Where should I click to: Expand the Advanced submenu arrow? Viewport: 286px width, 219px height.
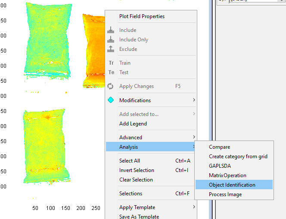click(194, 138)
